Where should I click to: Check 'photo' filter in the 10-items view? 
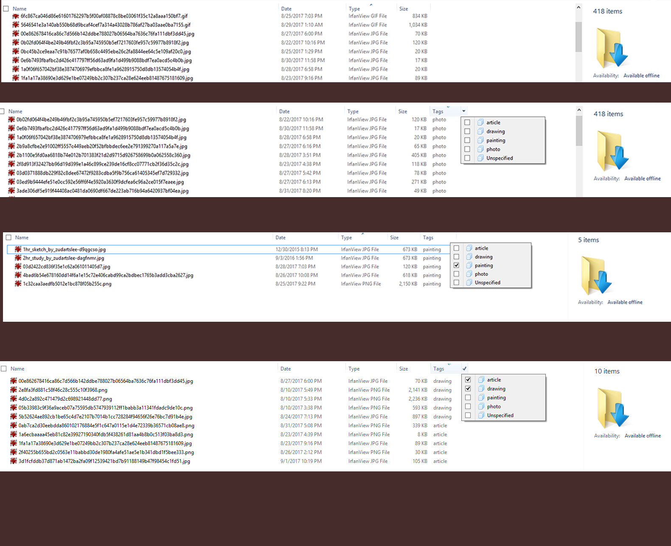(468, 407)
